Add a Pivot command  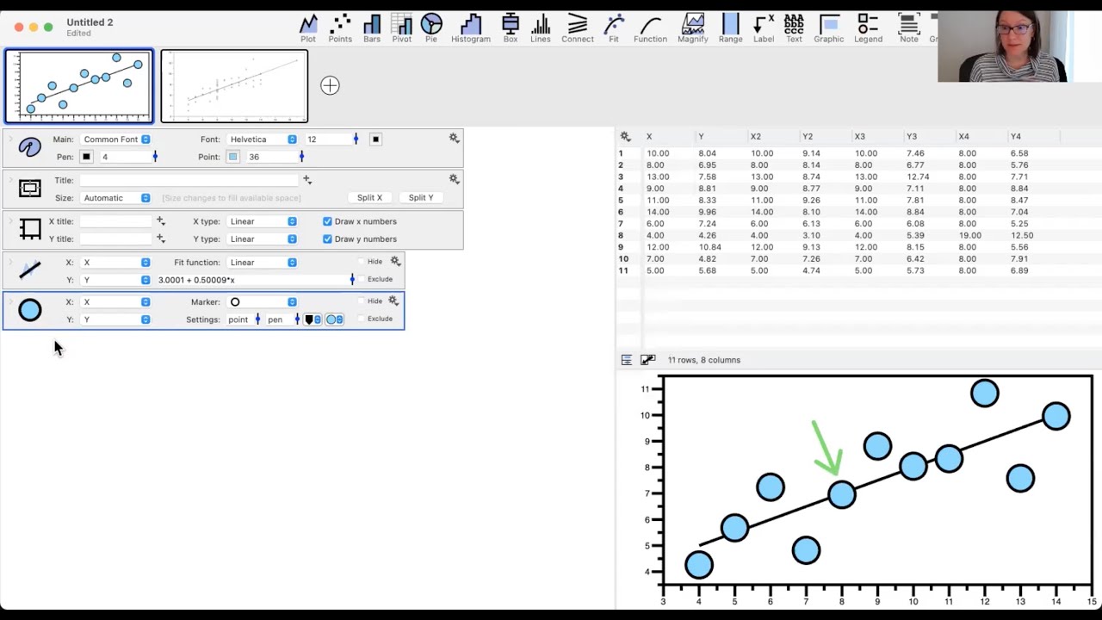click(402, 28)
